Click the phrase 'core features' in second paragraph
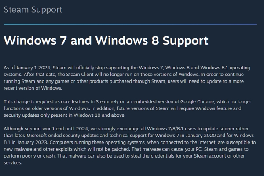The height and width of the screenshot is (176, 264). coord(81,102)
